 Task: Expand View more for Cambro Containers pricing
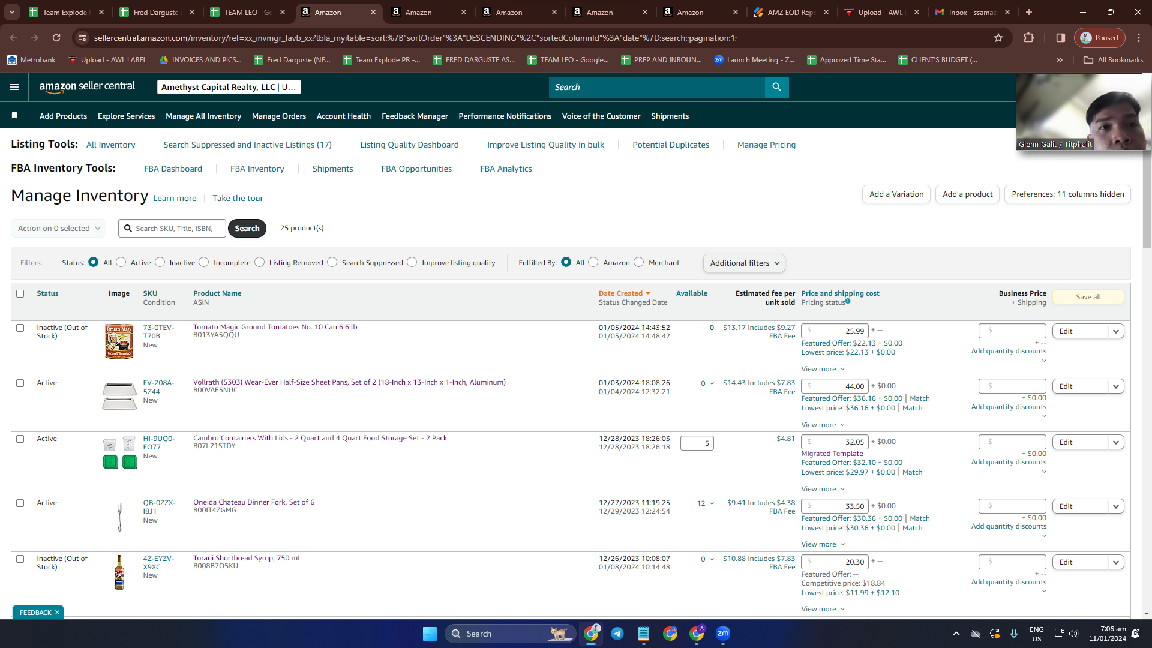tap(823, 489)
